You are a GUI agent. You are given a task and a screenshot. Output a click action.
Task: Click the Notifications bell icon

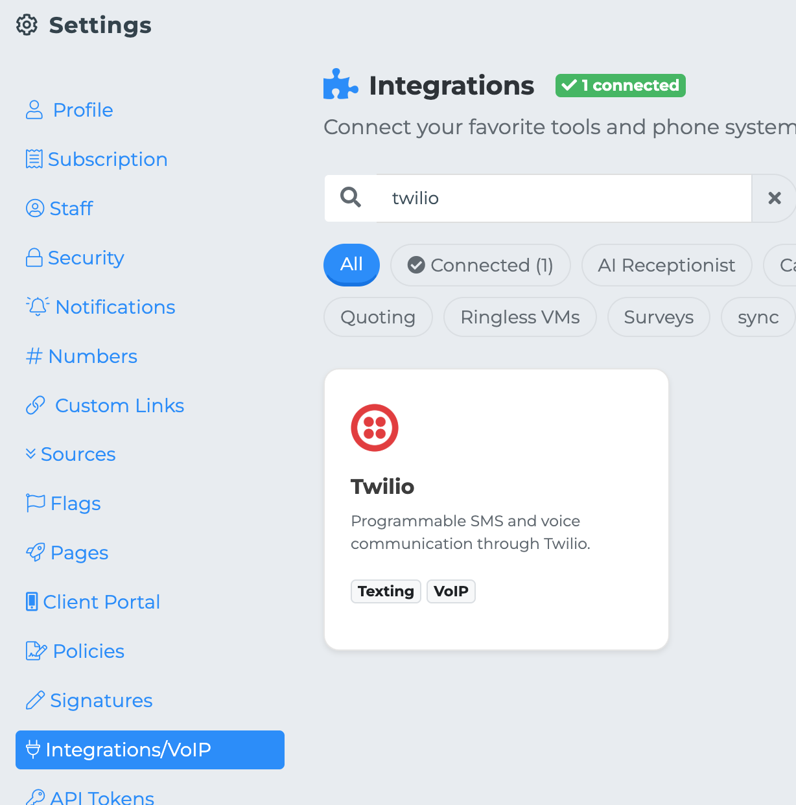(x=38, y=307)
